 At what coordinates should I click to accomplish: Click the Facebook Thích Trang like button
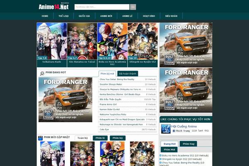181,131
